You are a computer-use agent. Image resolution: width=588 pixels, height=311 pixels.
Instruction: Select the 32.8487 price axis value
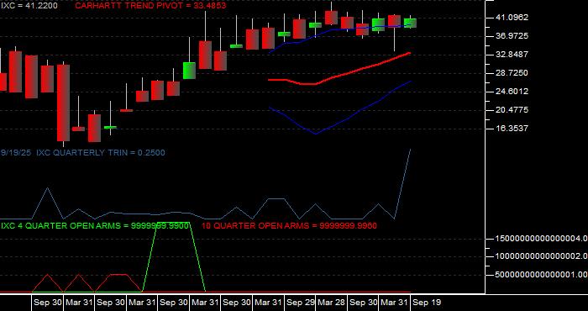(512, 55)
